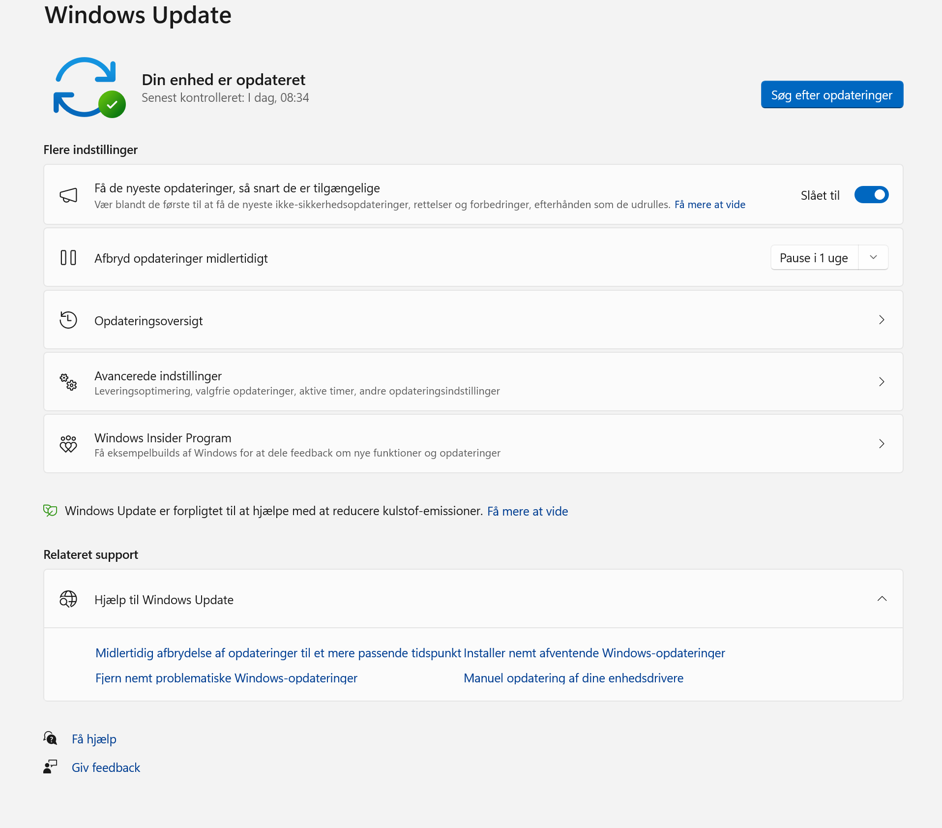This screenshot has width=942, height=828.
Task: Click the Giv feedback link
Action: pyautogui.click(x=106, y=767)
